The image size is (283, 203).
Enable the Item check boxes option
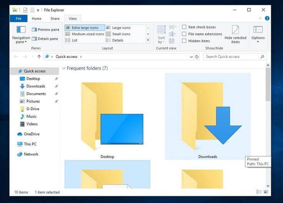[184, 27]
